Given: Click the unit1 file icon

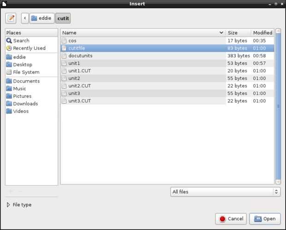Looking at the screenshot, I should coord(64,63).
